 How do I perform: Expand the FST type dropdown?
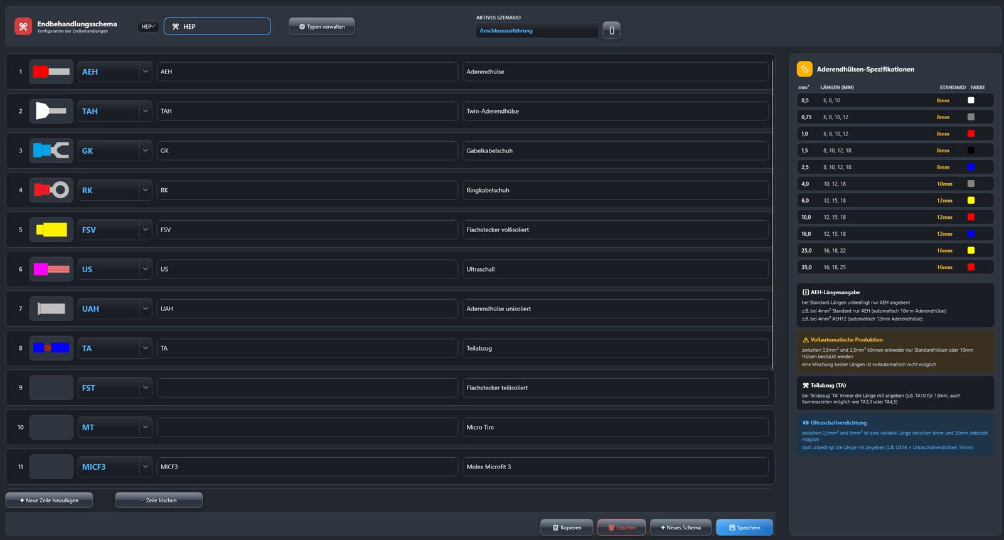[146, 388]
